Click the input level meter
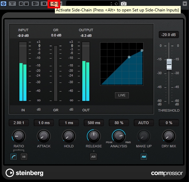189x182 pixels. click(23, 71)
